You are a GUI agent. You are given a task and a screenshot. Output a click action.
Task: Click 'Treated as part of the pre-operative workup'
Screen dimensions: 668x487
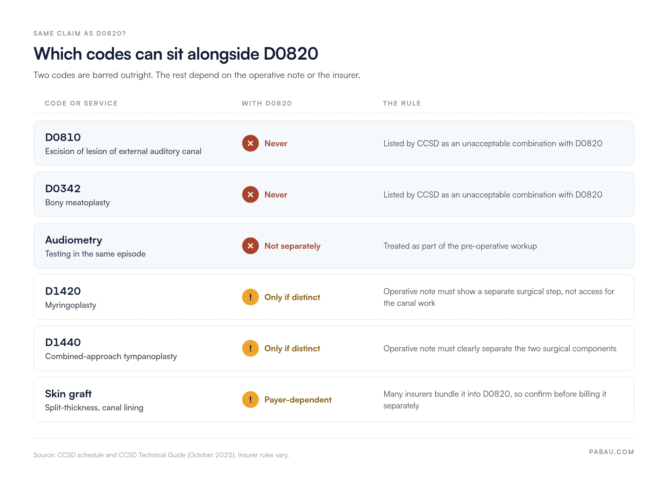pyautogui.click(x=460, y=246)
